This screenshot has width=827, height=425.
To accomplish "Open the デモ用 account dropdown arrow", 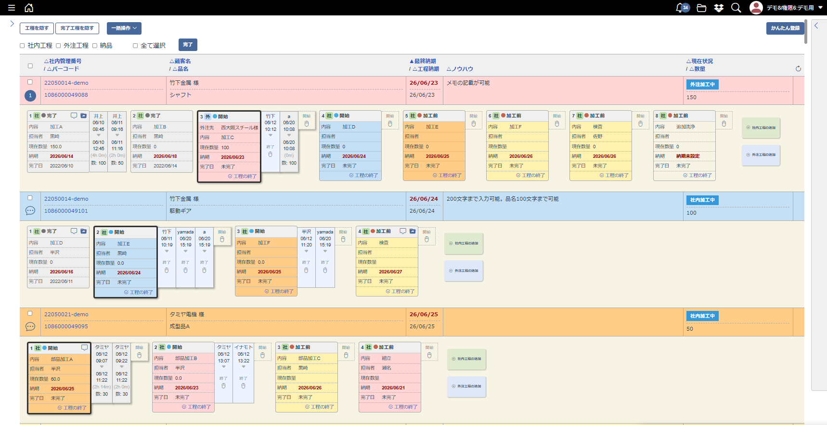I will coord(820,8).
